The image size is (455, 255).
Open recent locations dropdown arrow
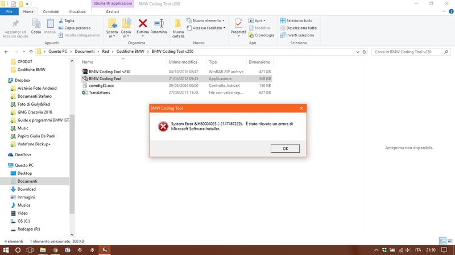(x=24, y=52)
